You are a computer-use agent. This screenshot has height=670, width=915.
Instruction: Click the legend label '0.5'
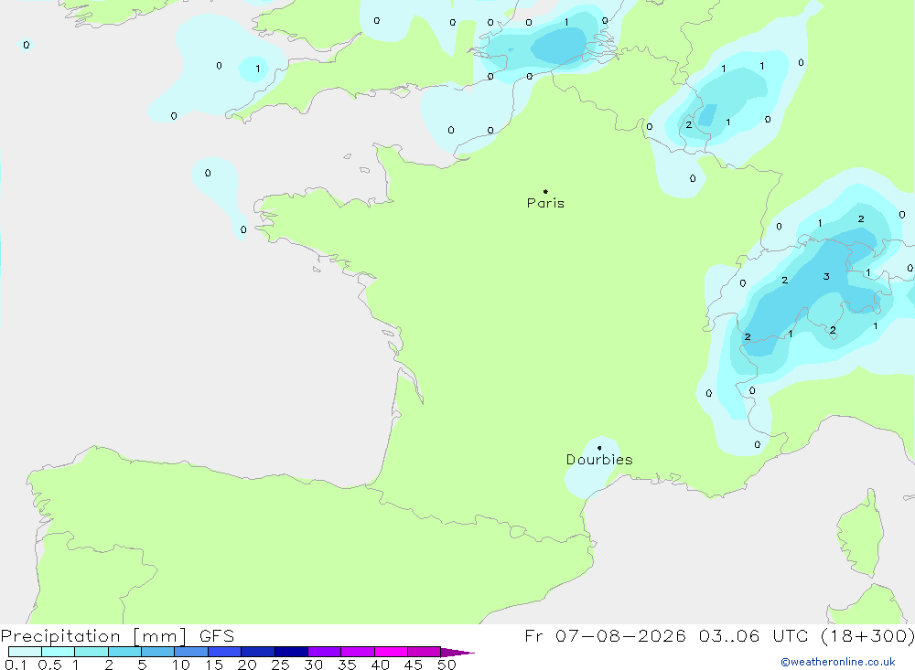49,665
